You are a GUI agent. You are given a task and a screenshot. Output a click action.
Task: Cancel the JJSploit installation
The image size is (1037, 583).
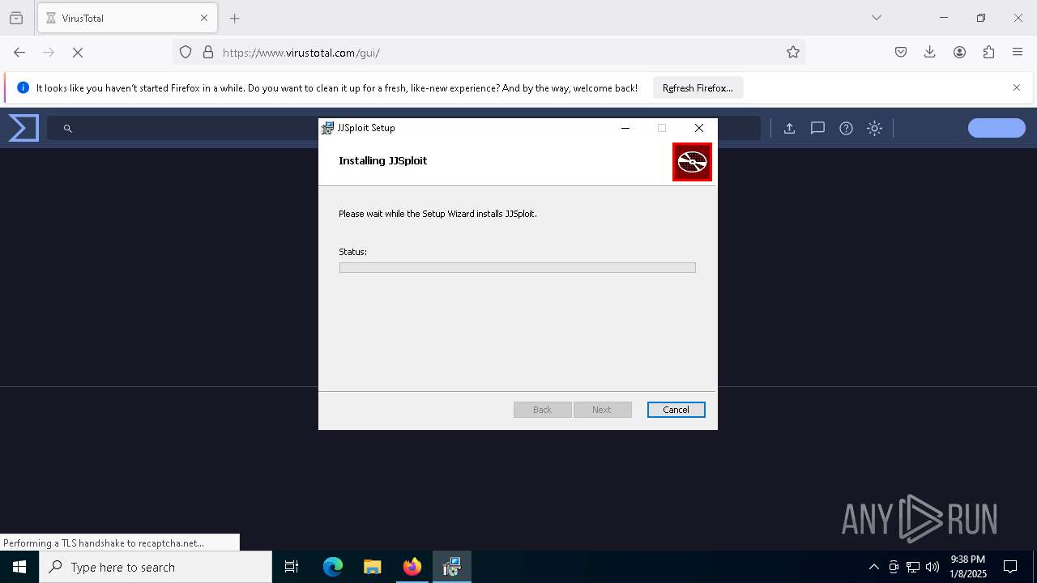pyautogui.click(x=676, y=410)
